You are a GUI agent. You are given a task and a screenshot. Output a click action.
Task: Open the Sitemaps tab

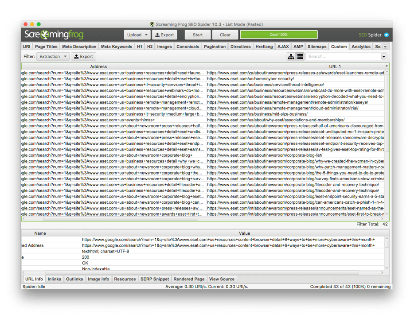pyautogui.click(x=316, y=47)
